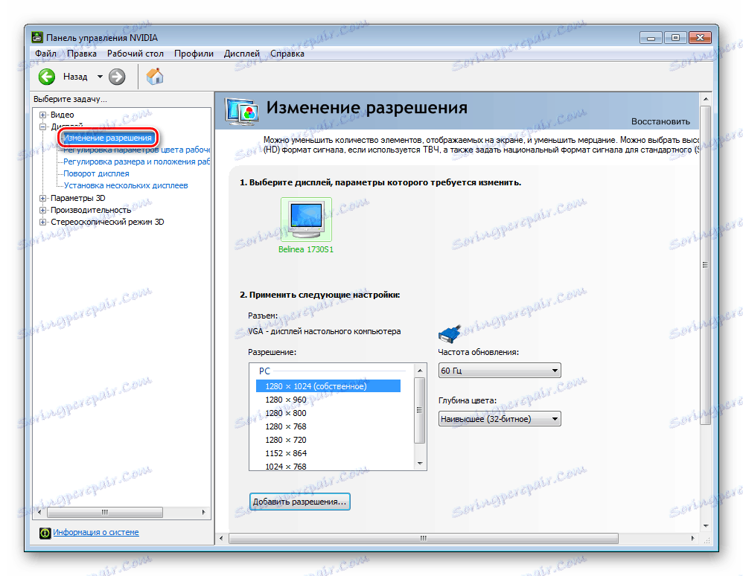Image resolution: width=743 pixels, height=576 pixels.
Task: Click resolution list scroll-up arrow
Action: coord(420,370)
